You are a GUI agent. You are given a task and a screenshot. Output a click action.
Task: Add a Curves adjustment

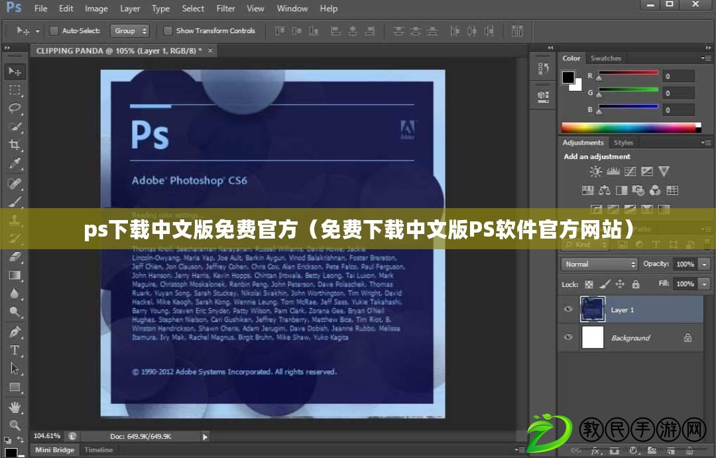pos(630,171)
